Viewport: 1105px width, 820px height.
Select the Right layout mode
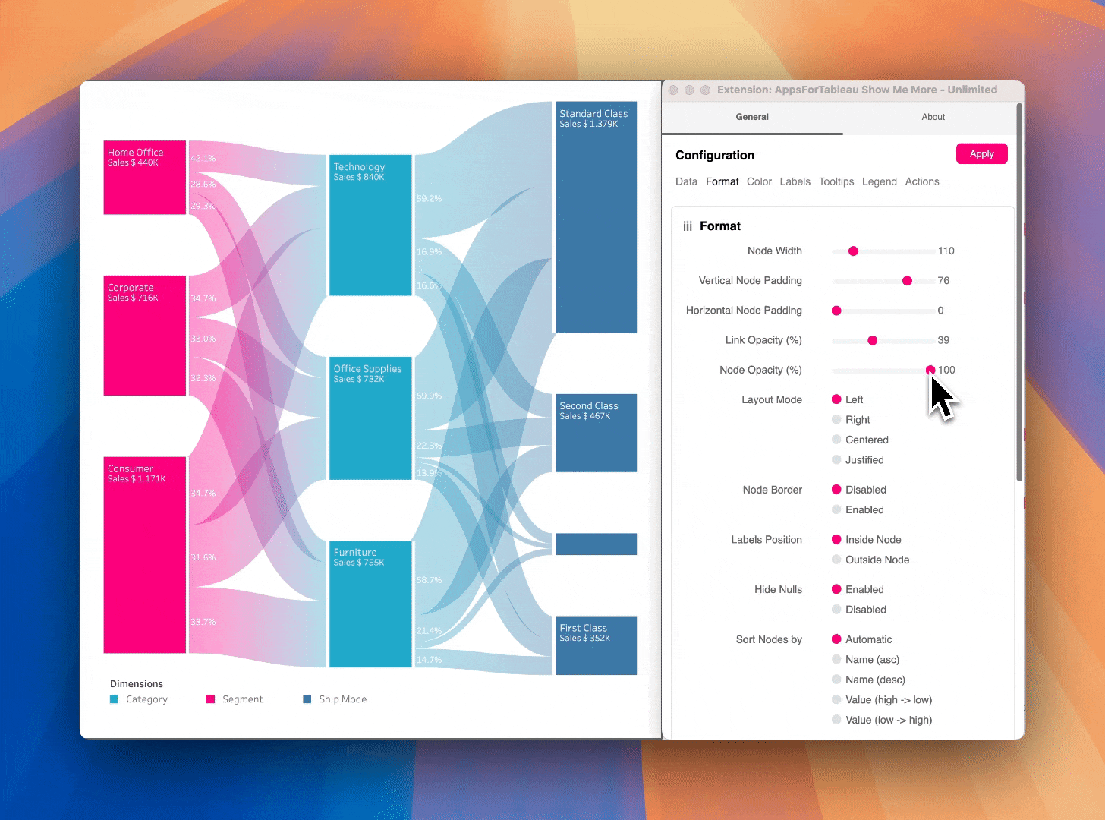click(x=836, y=420)
